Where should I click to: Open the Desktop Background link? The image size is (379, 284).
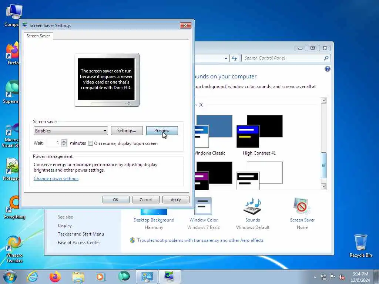pos(154,220)
